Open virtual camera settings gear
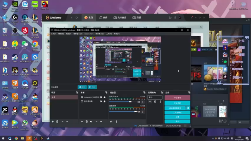 coord(188,108)
